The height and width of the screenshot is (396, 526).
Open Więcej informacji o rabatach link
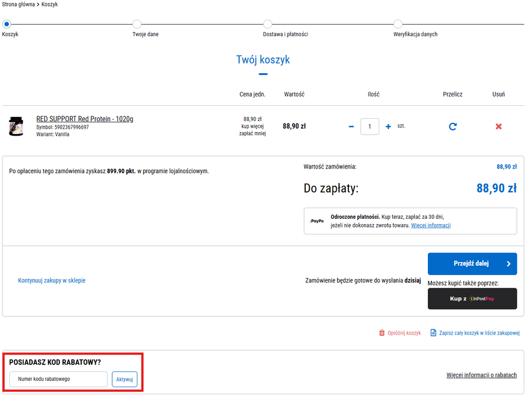point(481,375)
